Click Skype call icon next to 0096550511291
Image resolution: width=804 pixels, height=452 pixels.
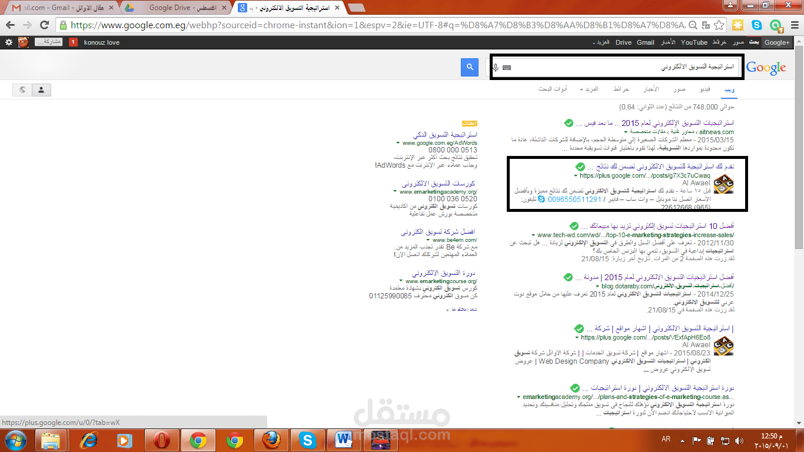click(541, 200)
